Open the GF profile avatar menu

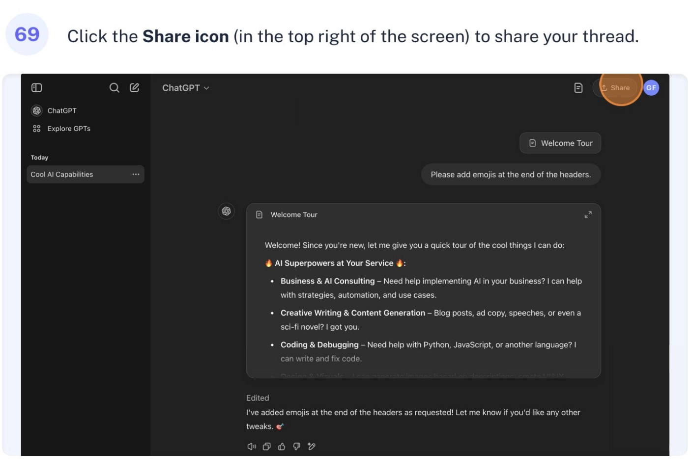click(651, 88)
